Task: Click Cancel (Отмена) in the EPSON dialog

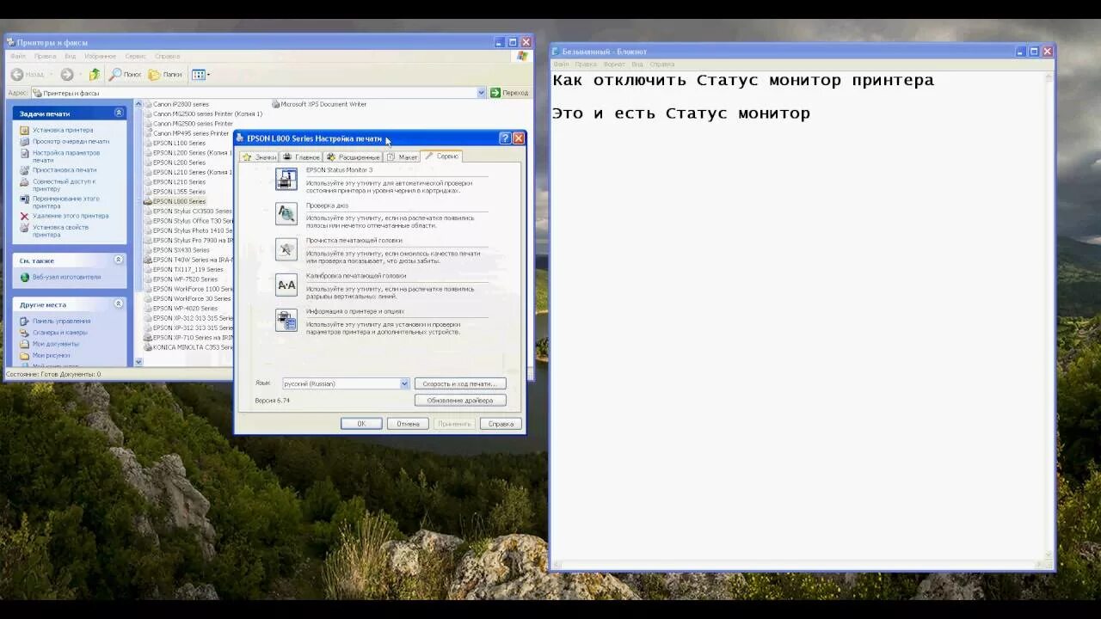Action: pos(408,424)
